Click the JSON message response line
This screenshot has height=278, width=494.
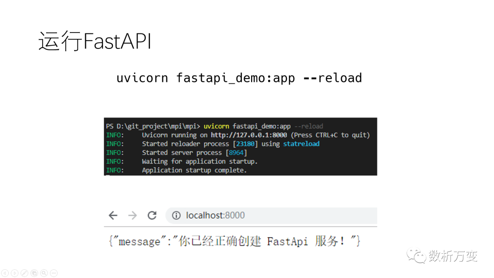(x=234, y=241)
